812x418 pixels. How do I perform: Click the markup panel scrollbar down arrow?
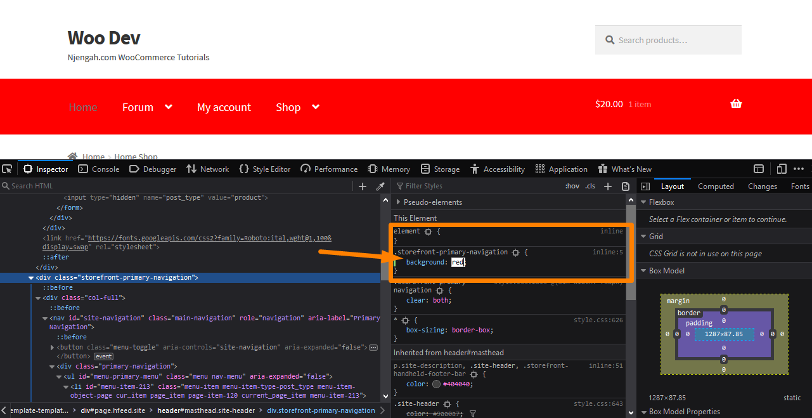[x=386, y=397]
